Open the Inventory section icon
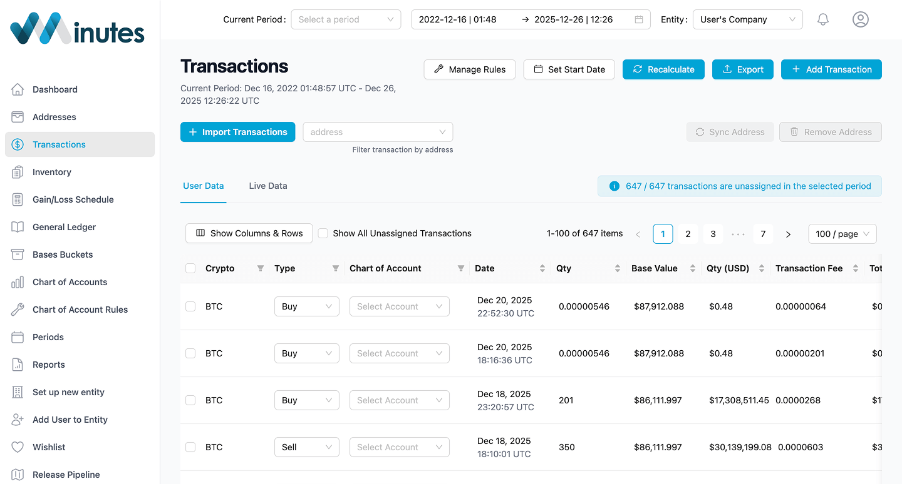The width and height of the screenshot is (902, 484). pos(19,171)
